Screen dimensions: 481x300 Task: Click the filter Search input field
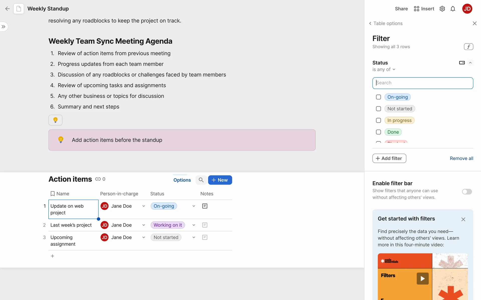(423, 83)
